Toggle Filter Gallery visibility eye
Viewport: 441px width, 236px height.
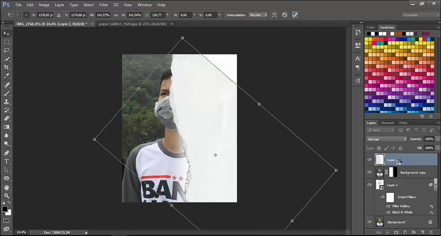pyautogui.click(x=388, y=206)
